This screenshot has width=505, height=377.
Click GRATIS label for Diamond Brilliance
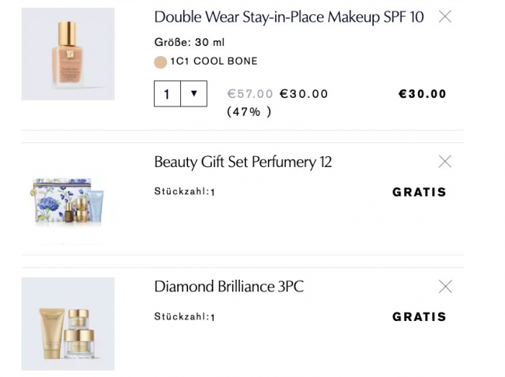click(420, 316)
